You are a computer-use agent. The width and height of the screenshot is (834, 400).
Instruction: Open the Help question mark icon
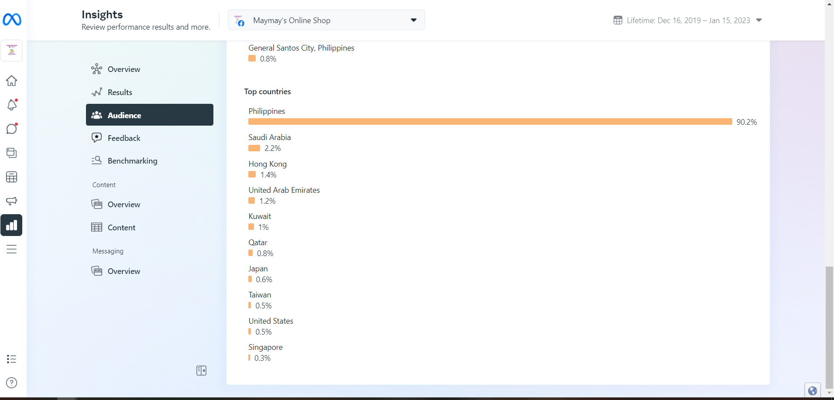tap(12, 383)
